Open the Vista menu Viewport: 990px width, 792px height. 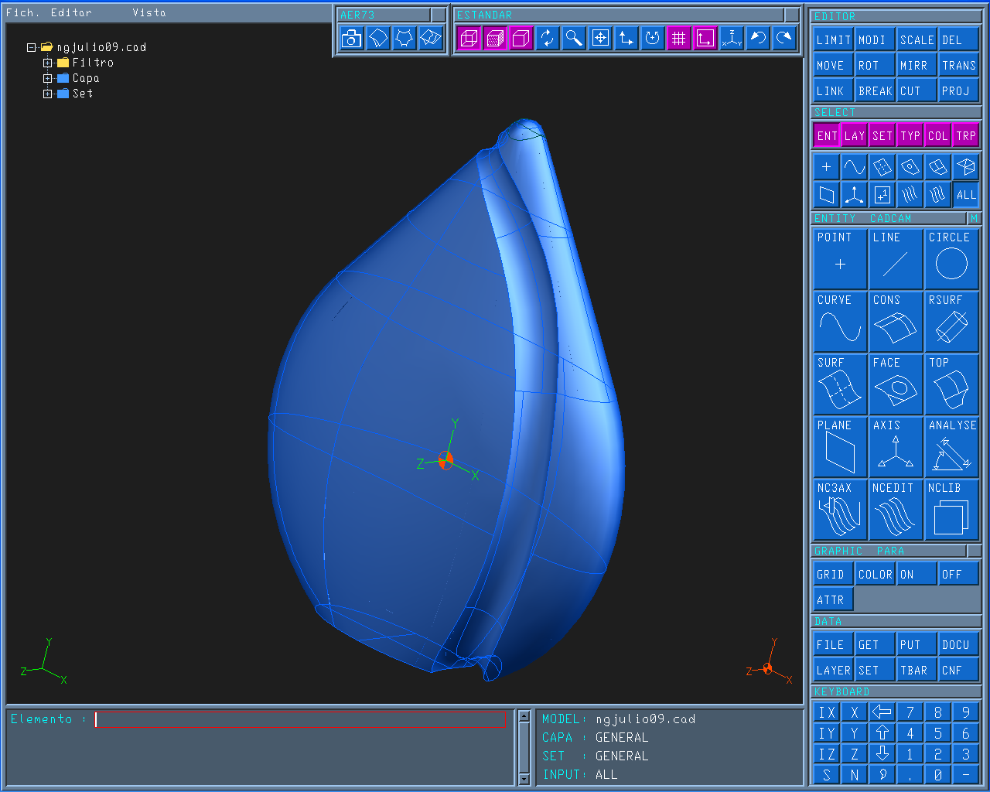pyautogui.click(x=148, y=12)
